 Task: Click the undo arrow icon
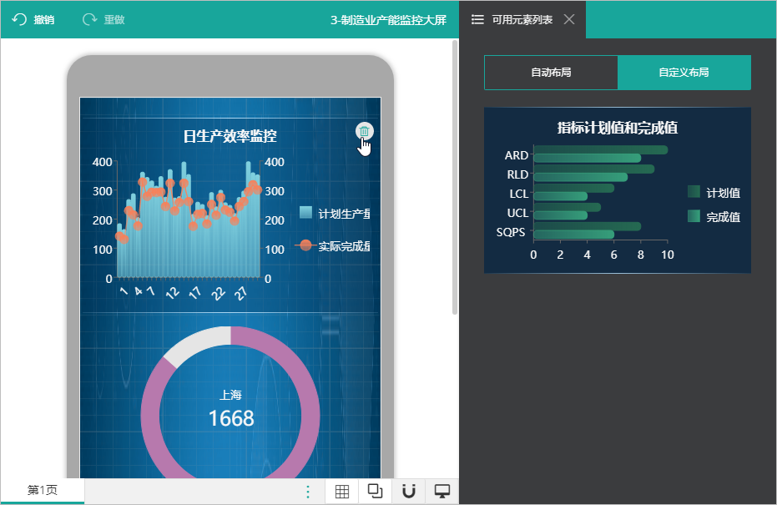[x=19, y=19]
